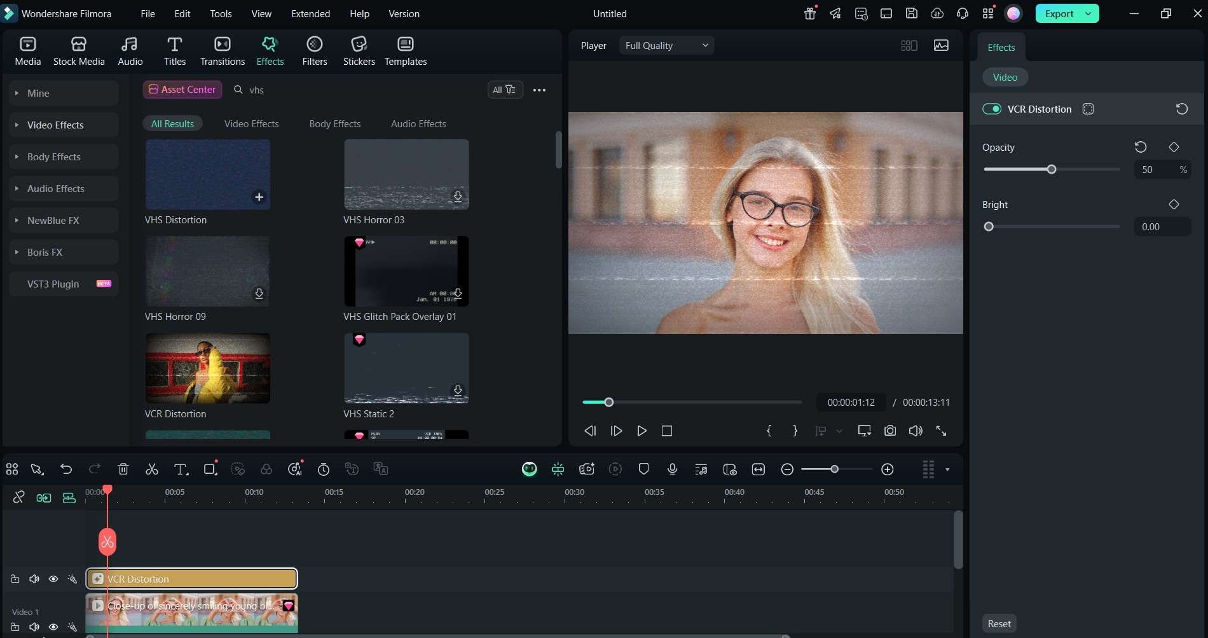Reset the Opacity value
Image resolution: width=1208 pixels, height=638 pixels.
click(x=1141, y=147)
